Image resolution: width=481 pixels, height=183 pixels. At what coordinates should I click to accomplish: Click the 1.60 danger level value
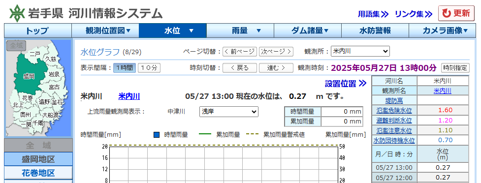[x=445, y=110]
